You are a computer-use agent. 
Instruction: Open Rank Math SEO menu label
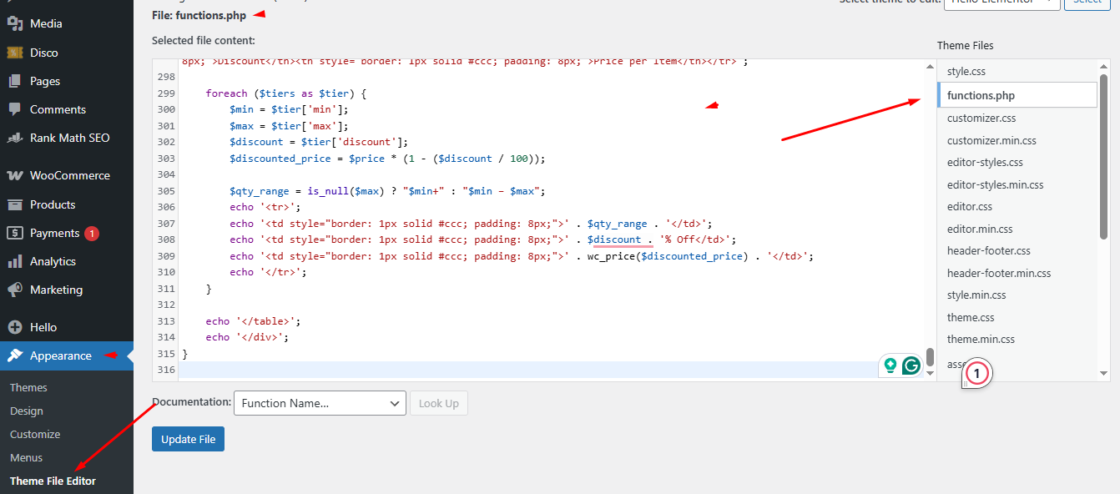point(70,138)
